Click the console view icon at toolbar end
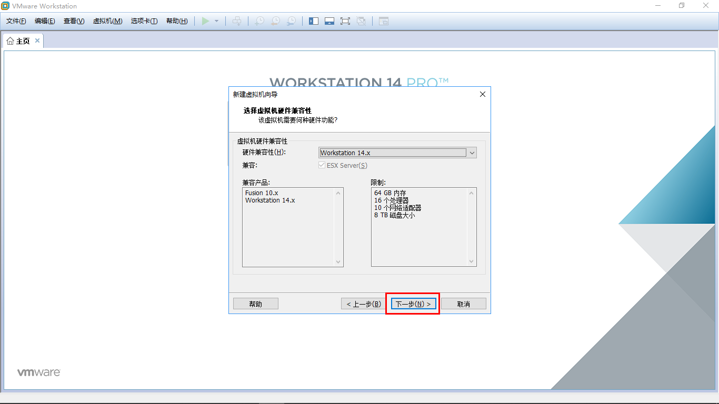This screenshot has height=404, width=719. coord(384,21)
